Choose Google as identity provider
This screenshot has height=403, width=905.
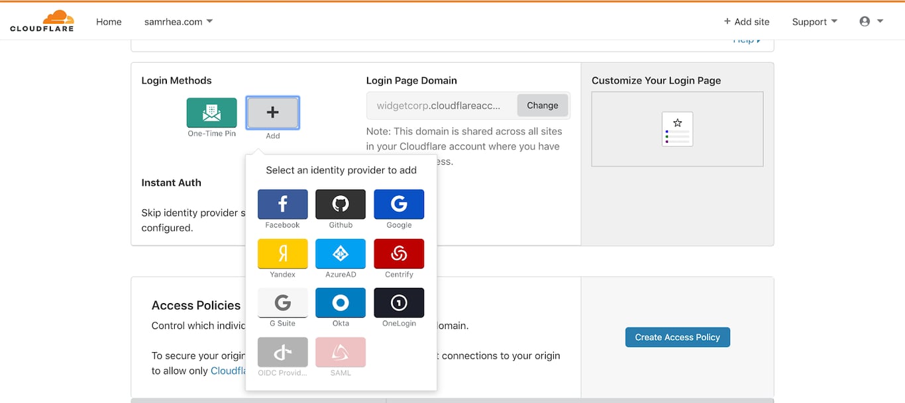pyautogui.click(x=399, y=204)
